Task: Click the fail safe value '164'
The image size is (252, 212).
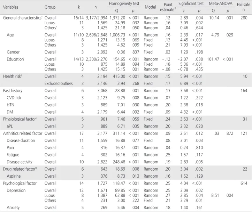Action: [244, 91]
